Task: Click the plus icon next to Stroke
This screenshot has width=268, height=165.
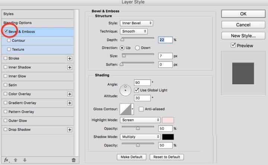Action: click(x=69, y=58)
